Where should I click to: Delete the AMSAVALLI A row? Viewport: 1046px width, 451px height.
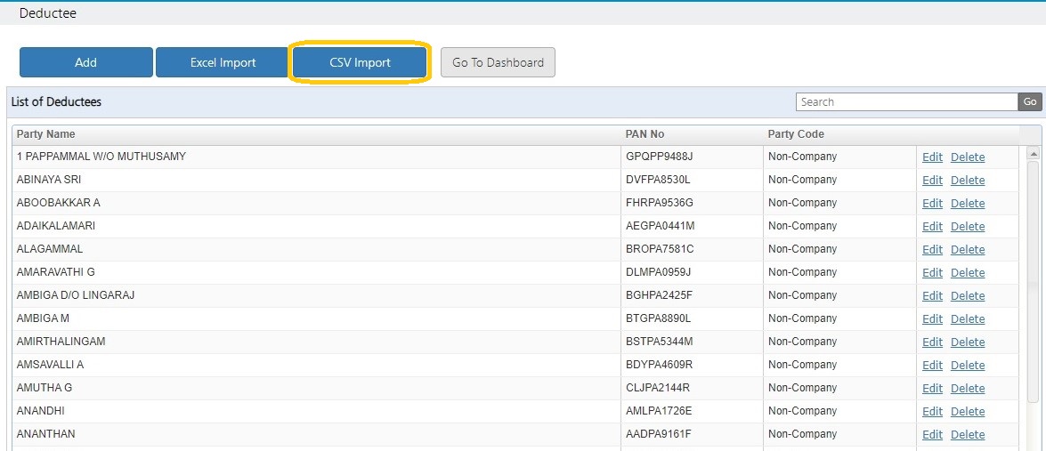tap(968, 365)
